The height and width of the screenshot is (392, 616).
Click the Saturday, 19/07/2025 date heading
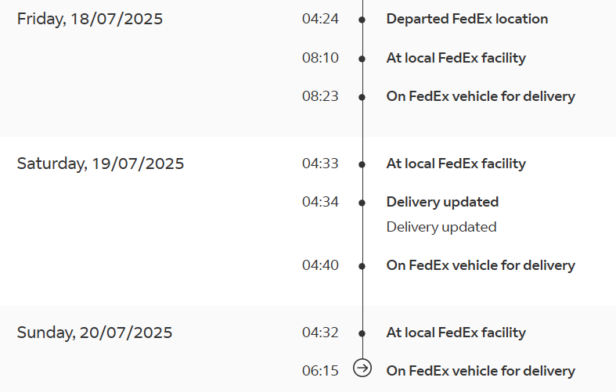pos(100,164)
